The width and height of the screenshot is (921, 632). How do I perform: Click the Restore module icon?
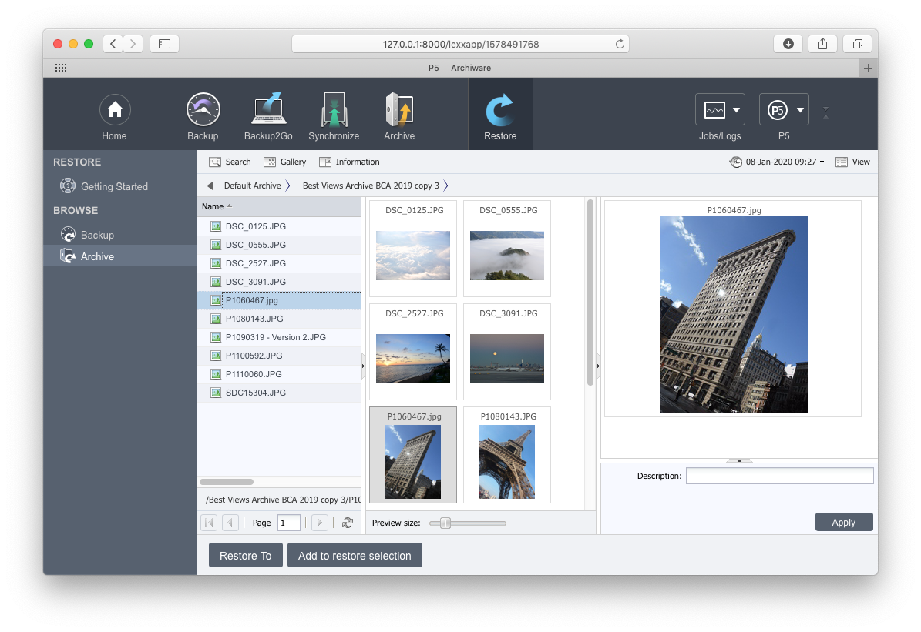coord(500,110)
